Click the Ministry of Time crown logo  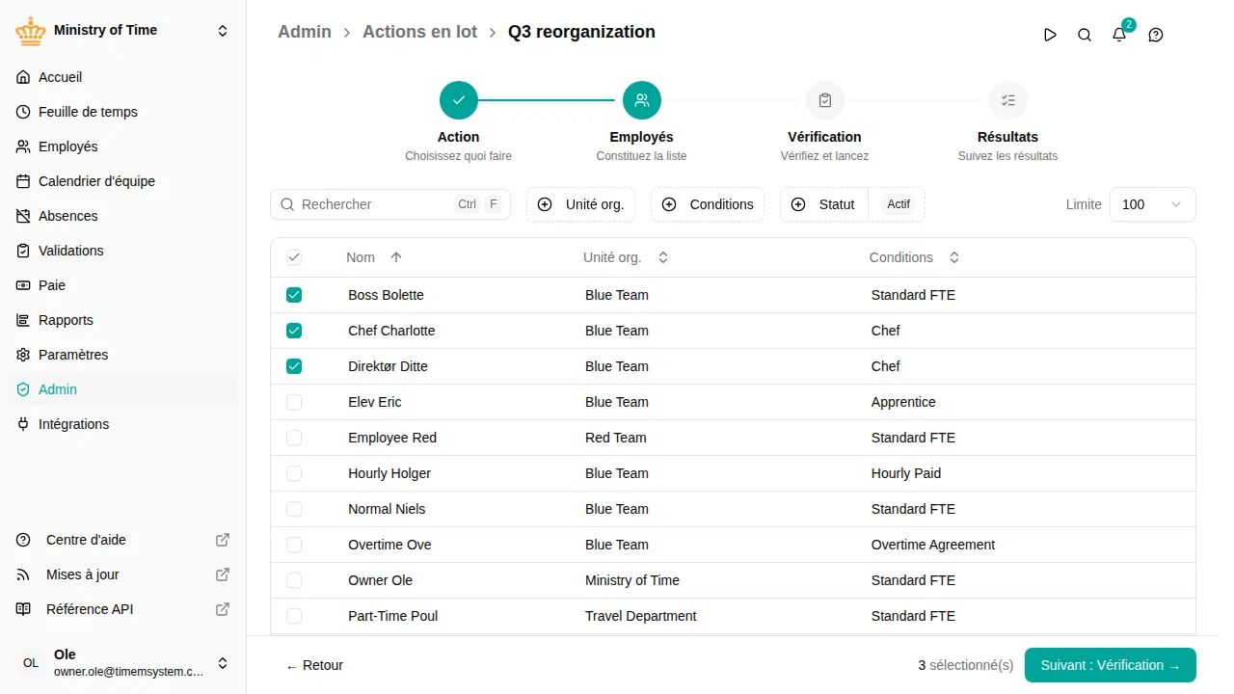pyautogui.click(x=31, y=31)
